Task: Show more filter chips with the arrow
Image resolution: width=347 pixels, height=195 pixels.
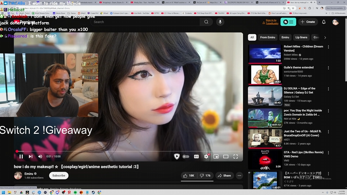Action: click(325, 38)
